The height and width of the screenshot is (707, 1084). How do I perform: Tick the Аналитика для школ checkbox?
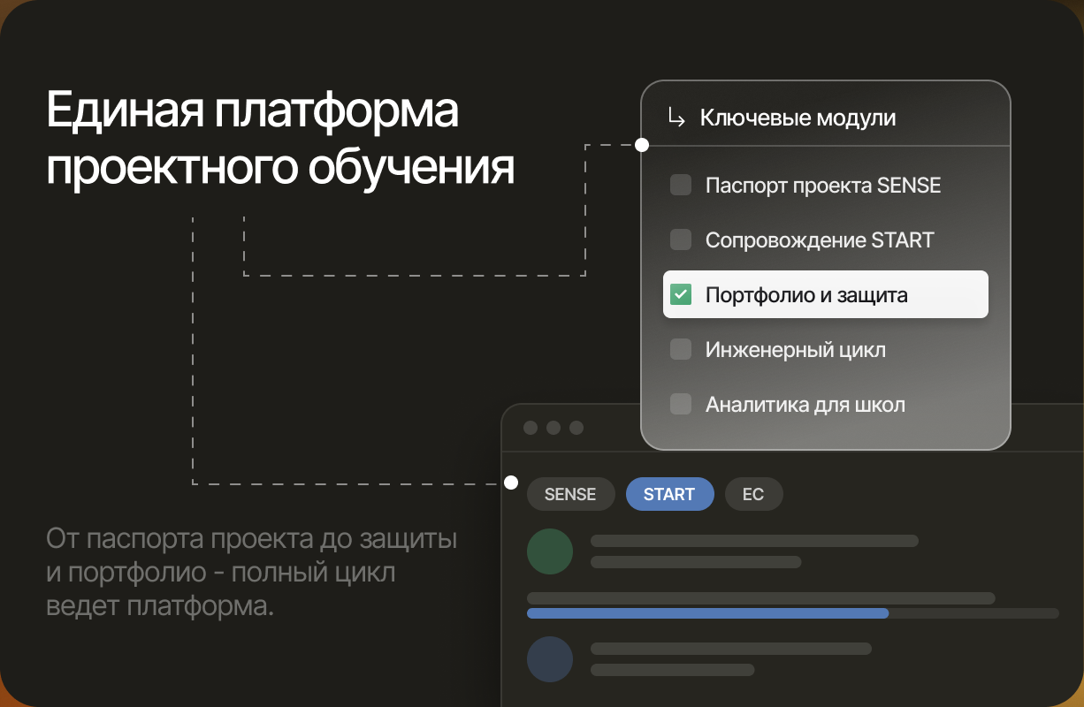click(681, 405)
